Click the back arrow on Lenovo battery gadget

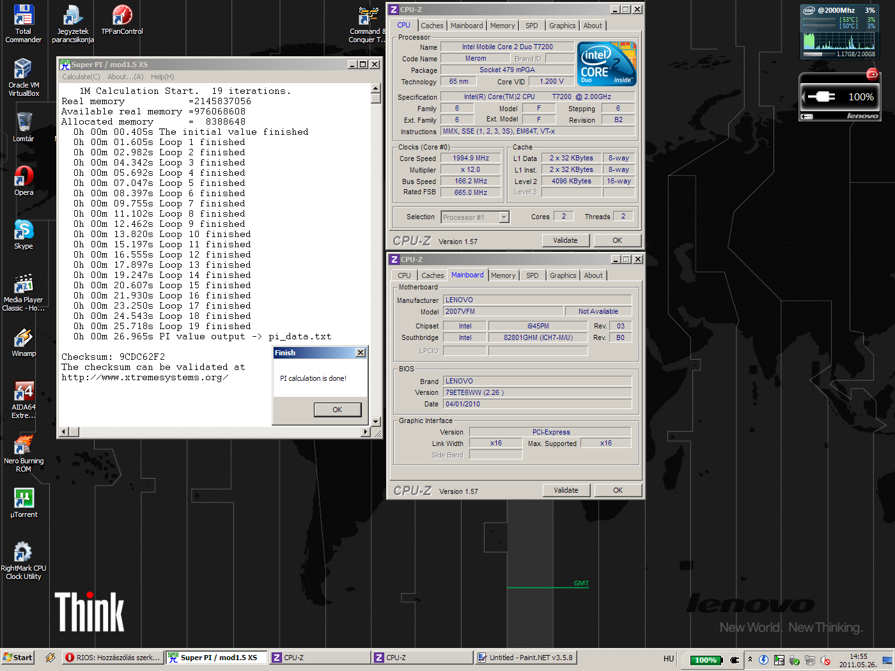click(x=807, y=116)
